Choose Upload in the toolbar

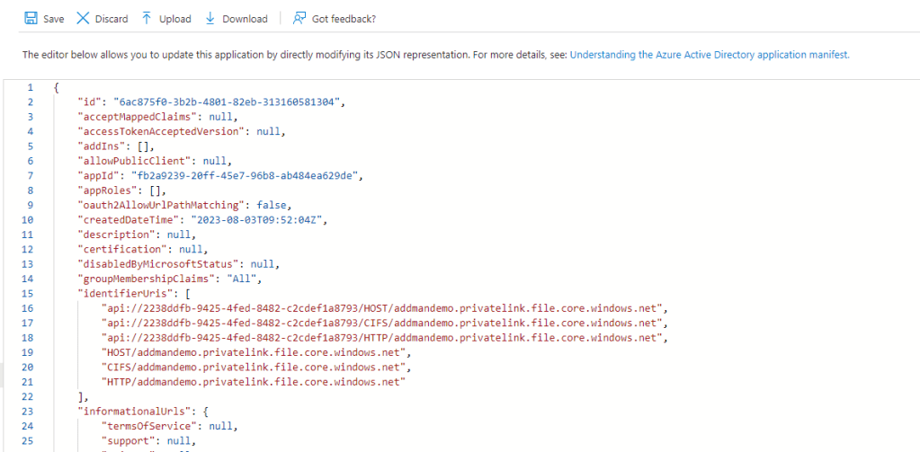click(174, 19)
